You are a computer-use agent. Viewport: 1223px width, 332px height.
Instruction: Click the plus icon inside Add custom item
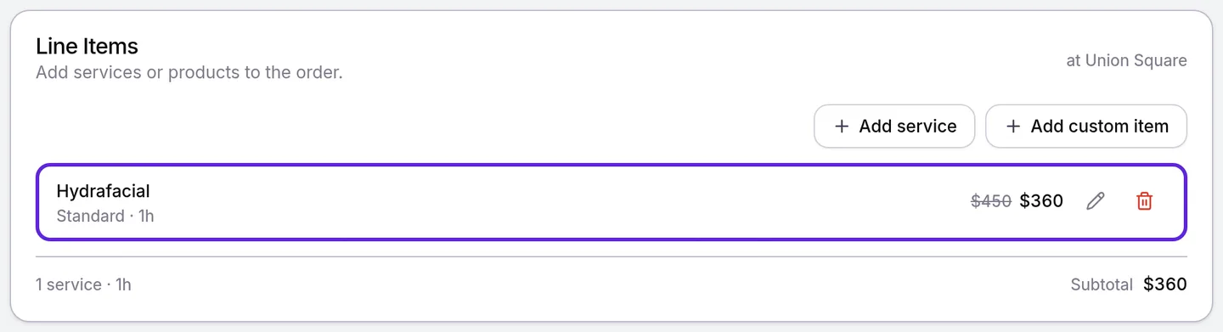coord(1013,127)
